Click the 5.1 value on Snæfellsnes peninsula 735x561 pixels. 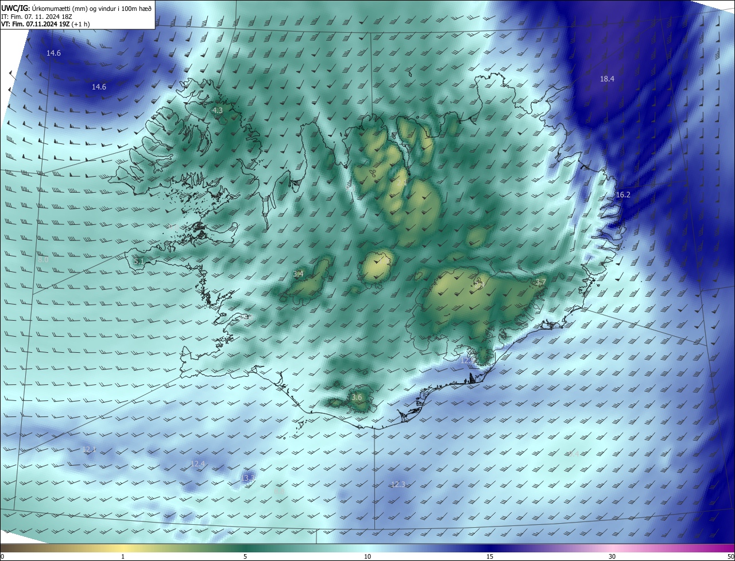pos(138,261)
